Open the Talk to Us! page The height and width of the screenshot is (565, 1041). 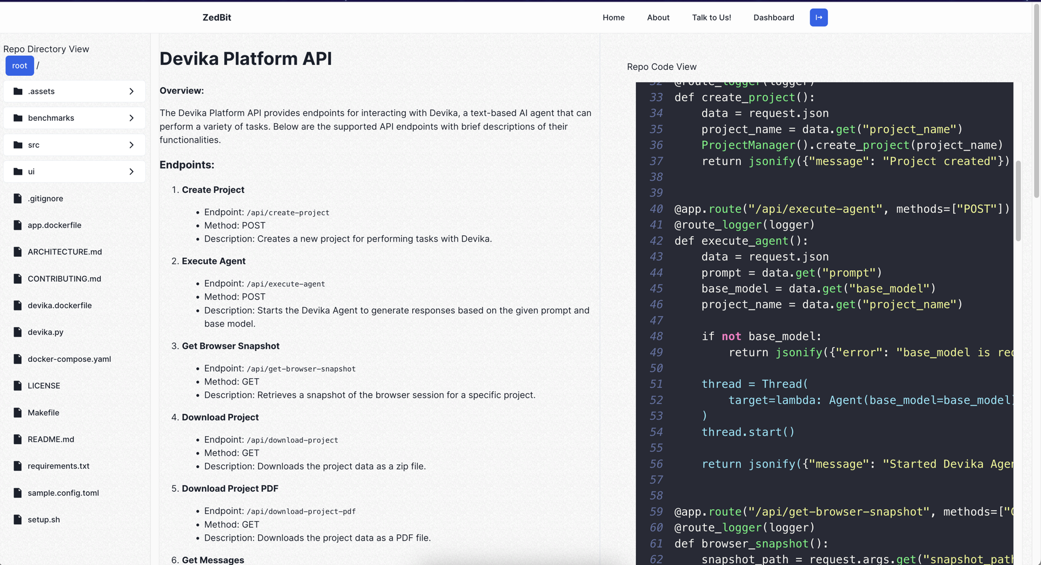click(x=711, y=17)
